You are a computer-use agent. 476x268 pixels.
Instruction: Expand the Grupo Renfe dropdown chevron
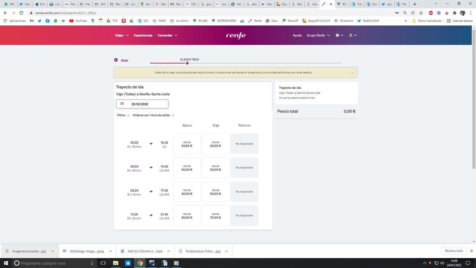tap(328, 35)
